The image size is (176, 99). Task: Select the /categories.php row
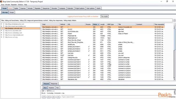click(x=103, y=57)
